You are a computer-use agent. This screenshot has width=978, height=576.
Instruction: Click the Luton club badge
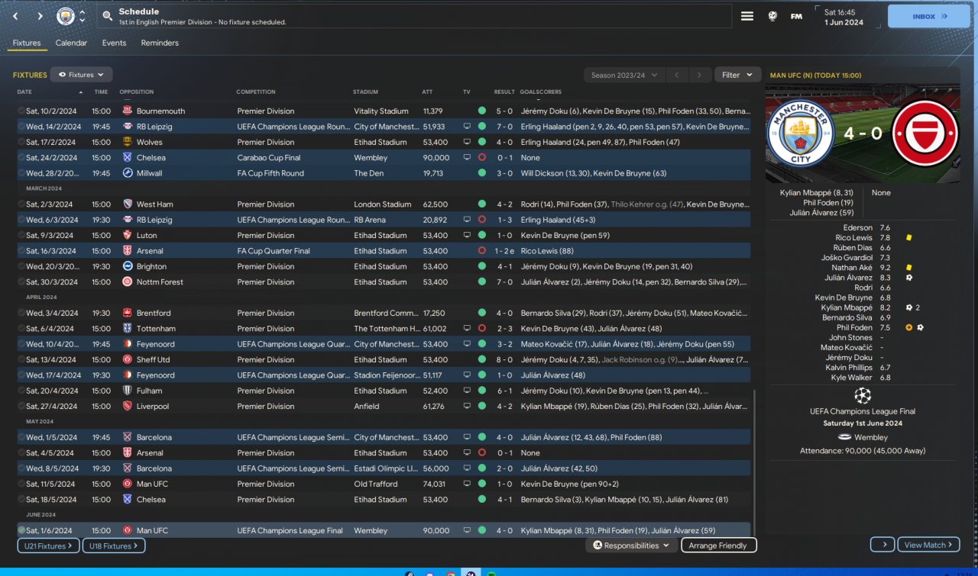(128, 235)
